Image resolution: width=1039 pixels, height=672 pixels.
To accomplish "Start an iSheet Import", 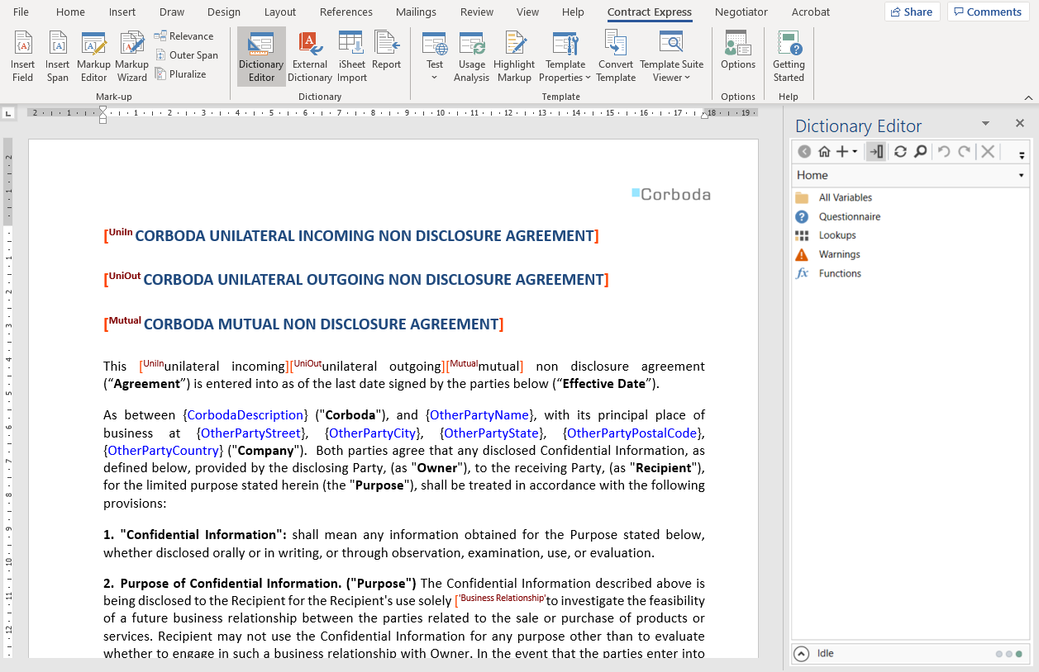I will click(x=350, y=56).
